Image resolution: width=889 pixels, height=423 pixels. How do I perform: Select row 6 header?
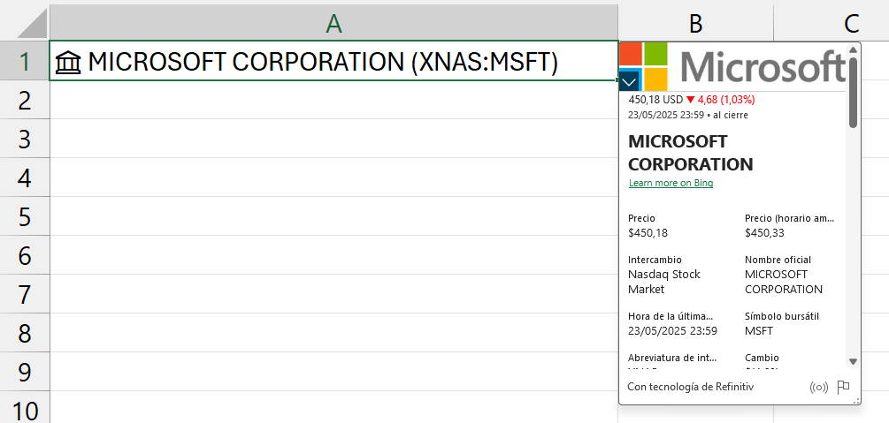pos(25,255)
